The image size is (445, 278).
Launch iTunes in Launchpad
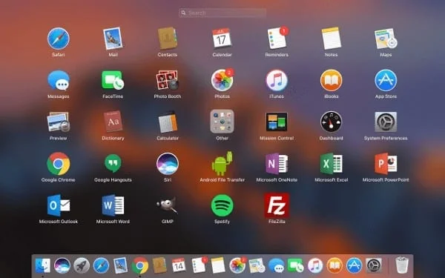click(x=277, y=80)
